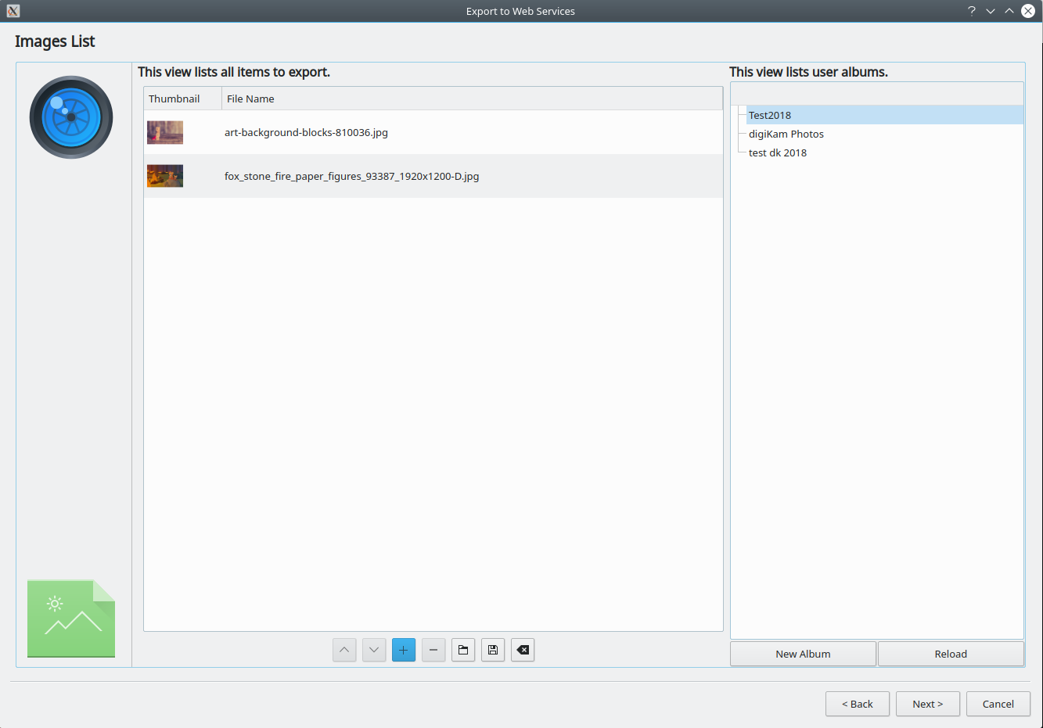Select the test dk 2018 album
This screenshot has height=728, width=1043.
coord(777,152)
